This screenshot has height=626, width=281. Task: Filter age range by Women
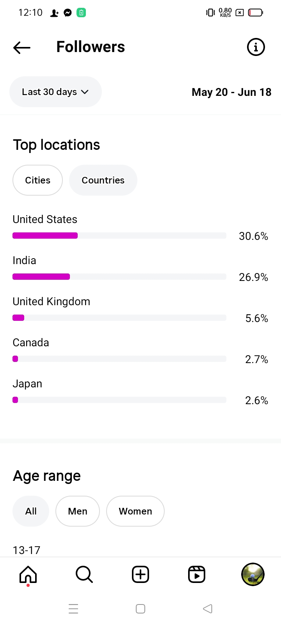pos(135,511)
